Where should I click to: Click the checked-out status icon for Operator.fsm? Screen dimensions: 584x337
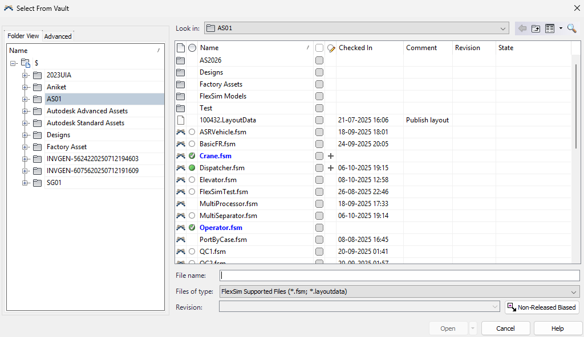click(192, 228)
